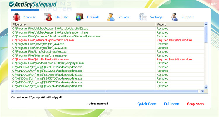Select the wmplayer.exe row
219x117 pixels.
(107, 63)
